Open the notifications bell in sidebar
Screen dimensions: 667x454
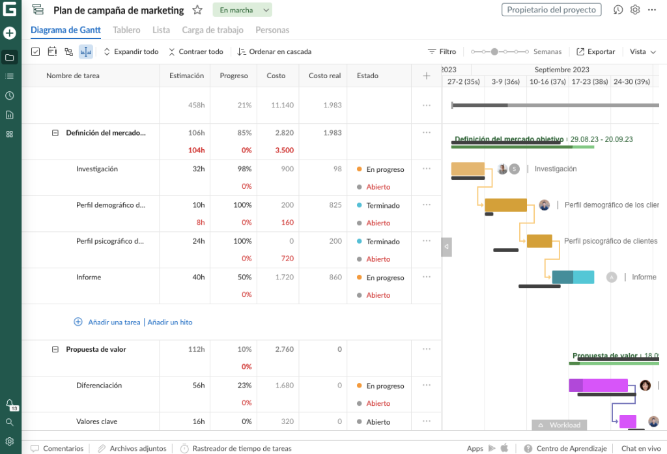coord(10,403)
